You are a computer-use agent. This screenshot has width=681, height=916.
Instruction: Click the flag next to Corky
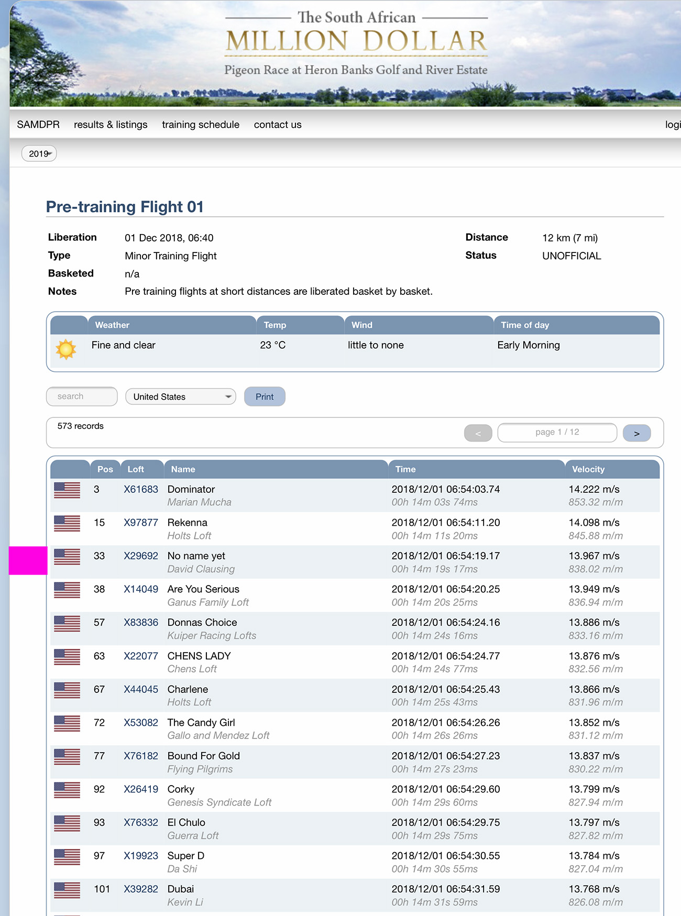[67, 790]
